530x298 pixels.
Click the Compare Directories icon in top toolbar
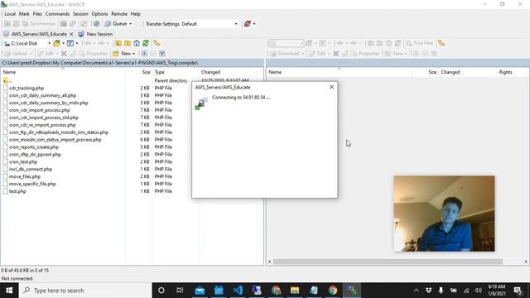pyautogui.click(x=7, y=24)
